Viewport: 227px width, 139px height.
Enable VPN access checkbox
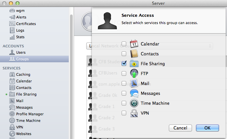point(124,113)
